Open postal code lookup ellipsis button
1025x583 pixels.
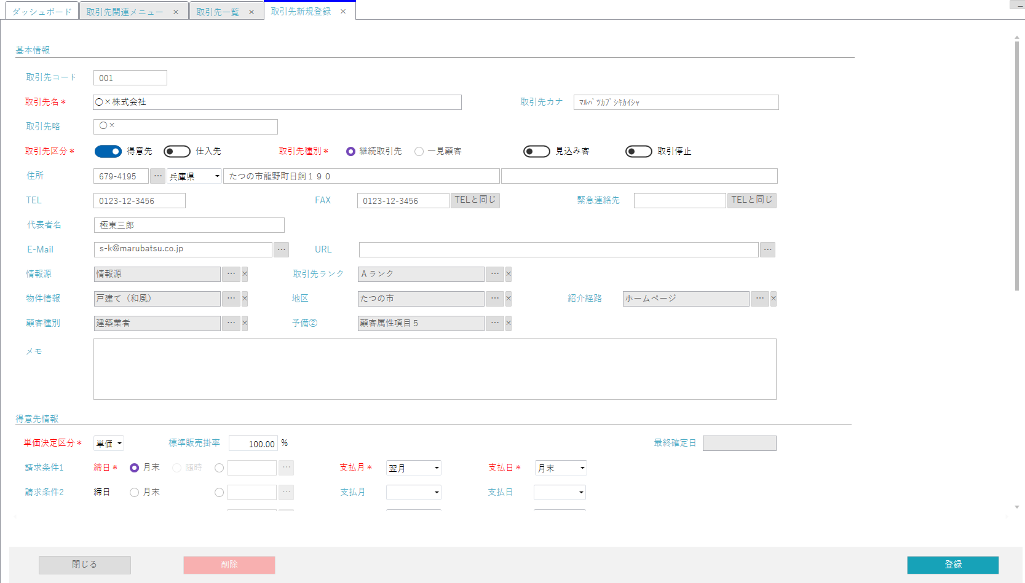(x=158, y=176)
